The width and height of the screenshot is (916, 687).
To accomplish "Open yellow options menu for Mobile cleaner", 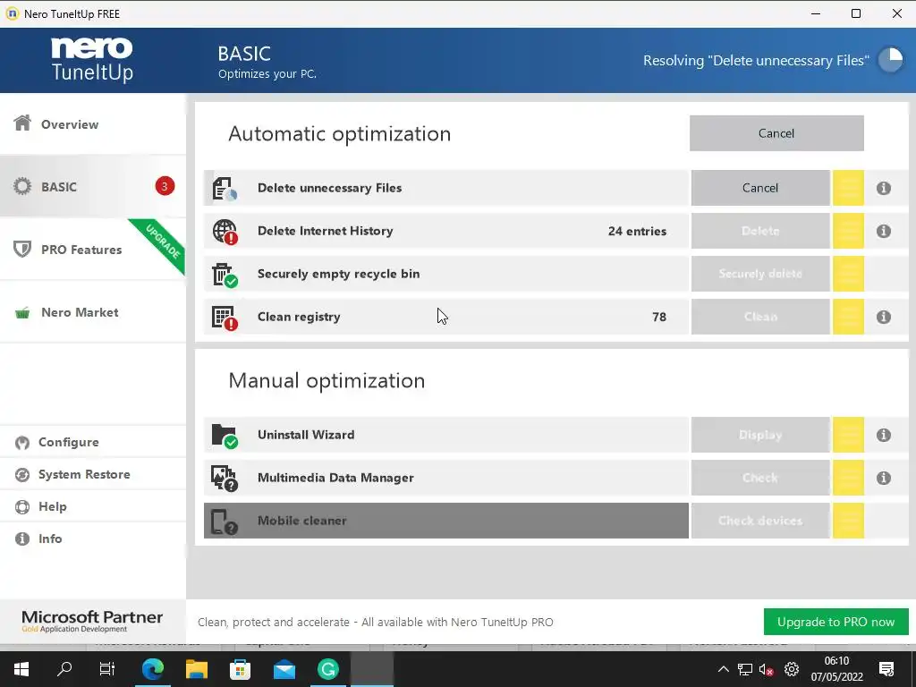I will [848, 521].
